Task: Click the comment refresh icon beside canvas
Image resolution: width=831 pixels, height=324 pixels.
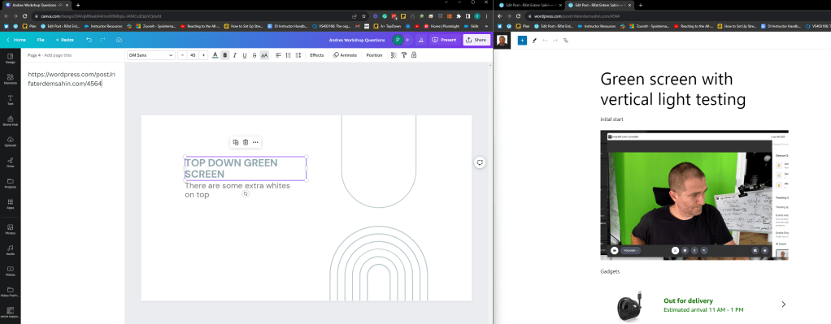Action: click(x=480, y=162)
